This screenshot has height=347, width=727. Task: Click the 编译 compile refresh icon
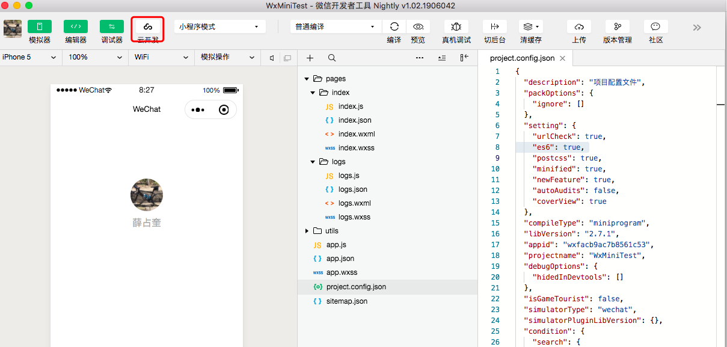(x=394, y=26)
